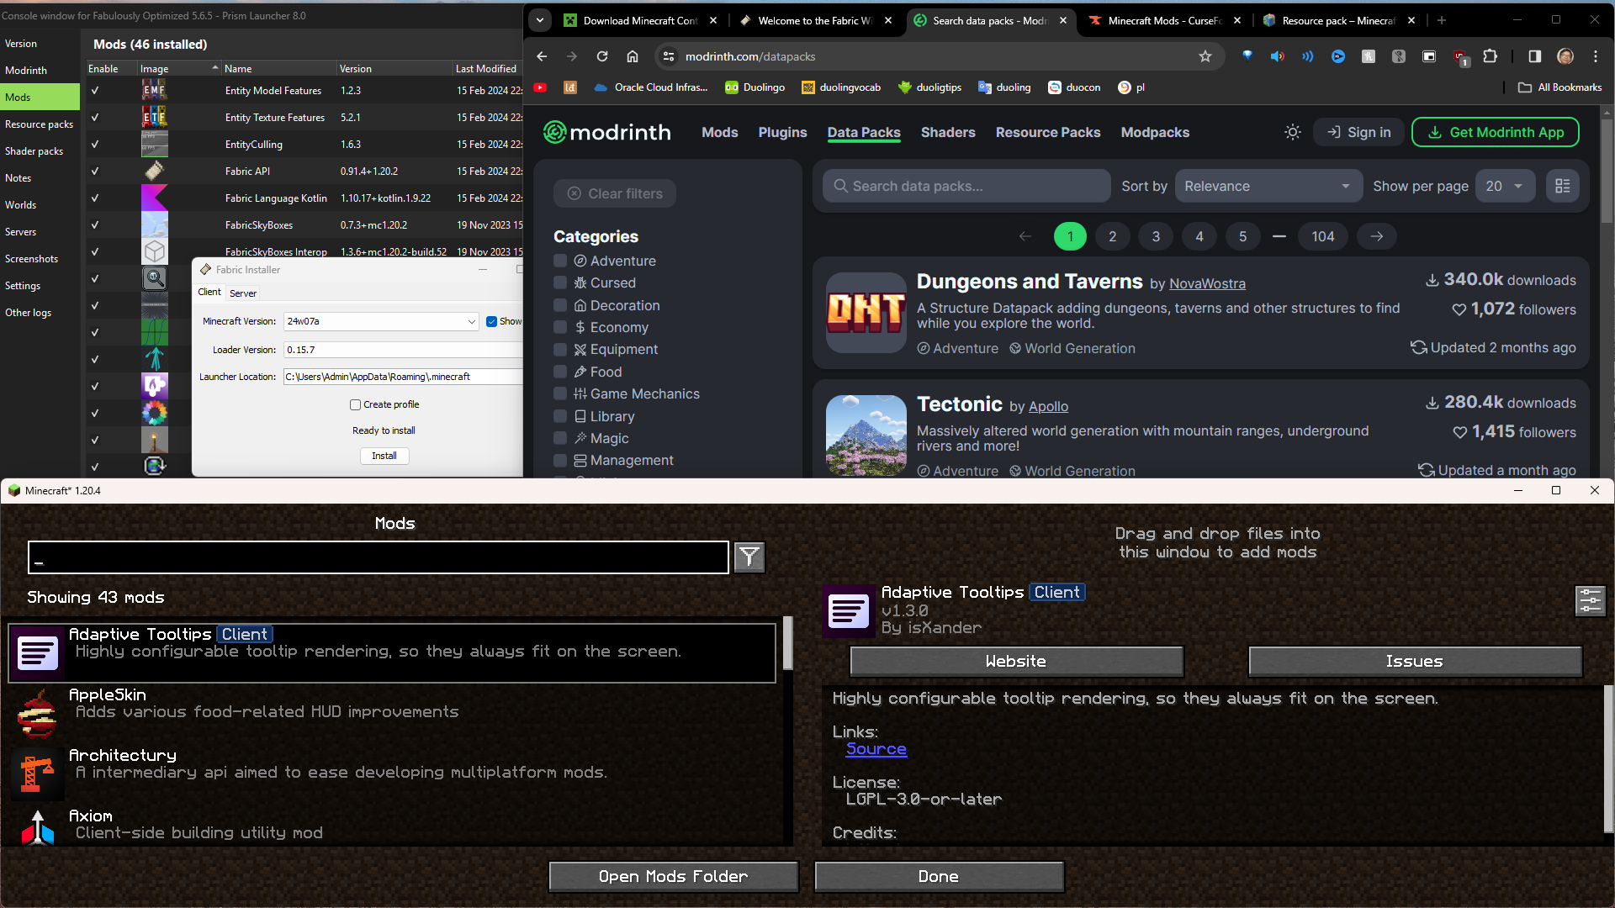Click the Done button in Minecraft

click(939, 876)
